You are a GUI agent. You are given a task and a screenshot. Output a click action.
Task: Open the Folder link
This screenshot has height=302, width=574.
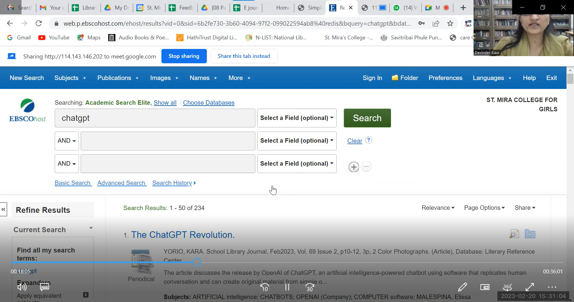pyautogui.click(x=405, y=78)
